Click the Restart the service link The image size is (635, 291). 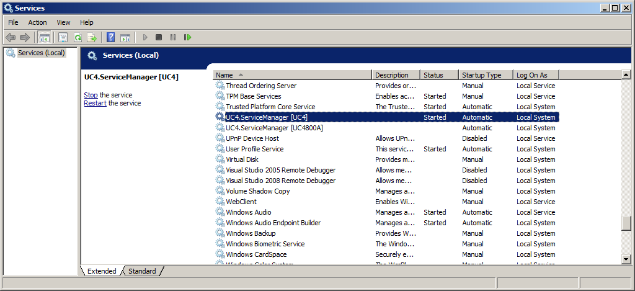point(95,103)
